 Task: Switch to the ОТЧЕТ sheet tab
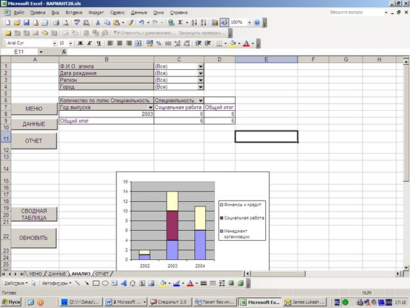coord(102,273)
